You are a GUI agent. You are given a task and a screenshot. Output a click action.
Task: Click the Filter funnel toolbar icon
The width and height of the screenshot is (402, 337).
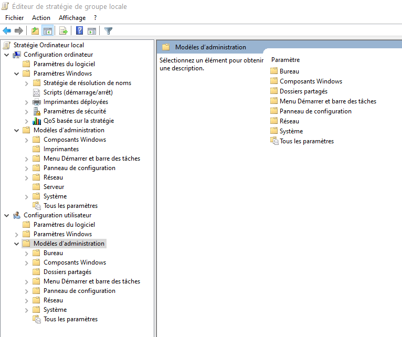click(x=108, y=31)
